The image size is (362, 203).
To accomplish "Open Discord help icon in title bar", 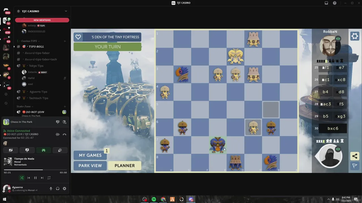I will [335, 3].
